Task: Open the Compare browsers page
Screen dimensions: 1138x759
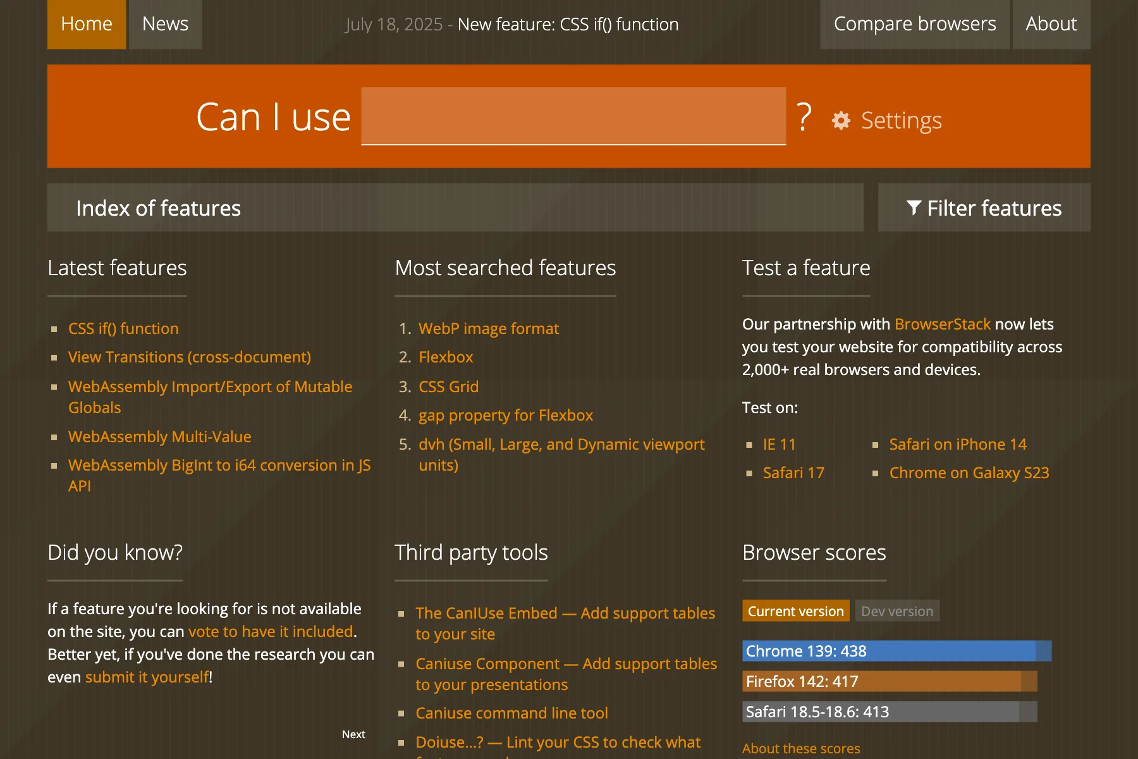Action: click(x=914, y=24)
